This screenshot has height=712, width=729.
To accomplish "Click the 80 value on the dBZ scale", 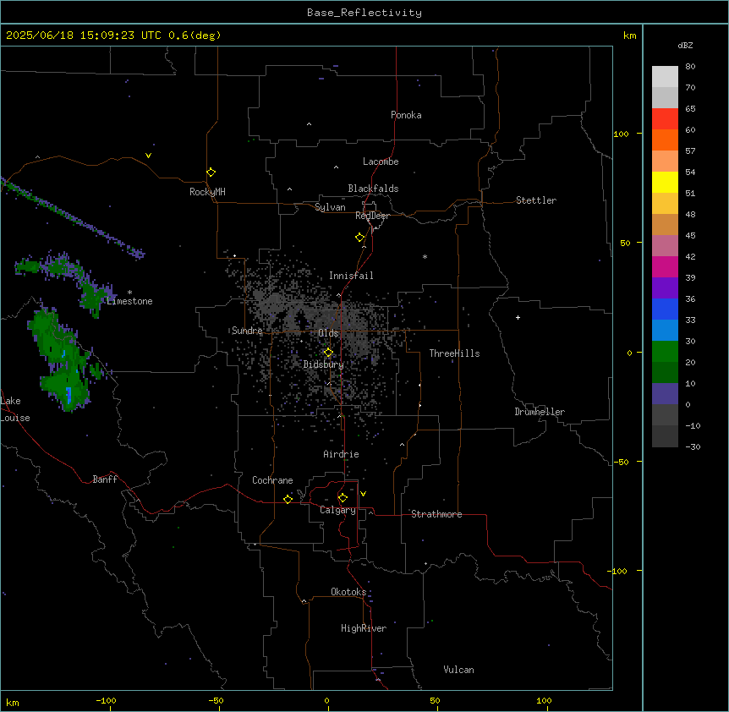I will point(690,67).
